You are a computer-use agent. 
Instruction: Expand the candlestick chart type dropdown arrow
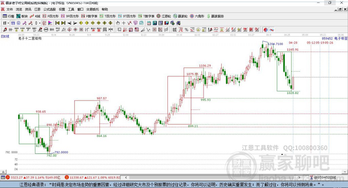(x=40, y=23)
